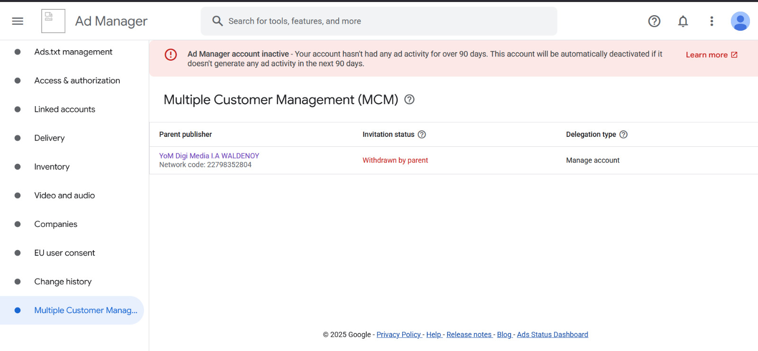Open the footer Help link
Screen dimensions: 758x351
pyautogui.click(x=433, y=334)
